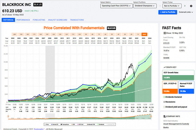196x130 pixels.
Task: Click the blue Normal P/OCF Ratio box
Action: click(x=186, y=87)
